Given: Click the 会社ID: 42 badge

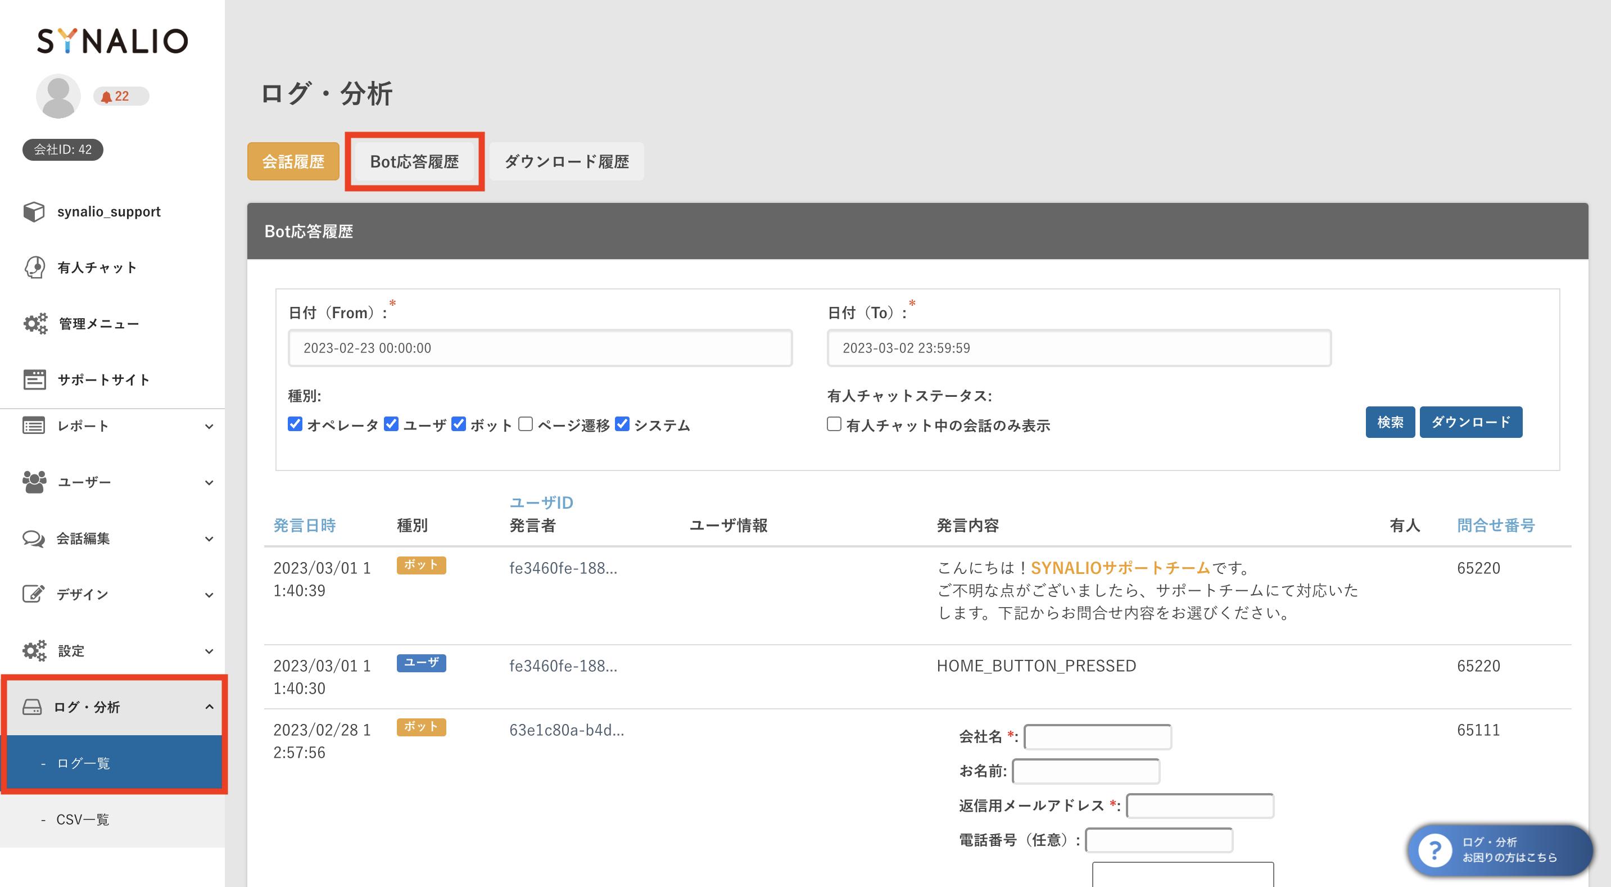Looking at the screenshot, I should pyautogui.click(x=62, y=150).
